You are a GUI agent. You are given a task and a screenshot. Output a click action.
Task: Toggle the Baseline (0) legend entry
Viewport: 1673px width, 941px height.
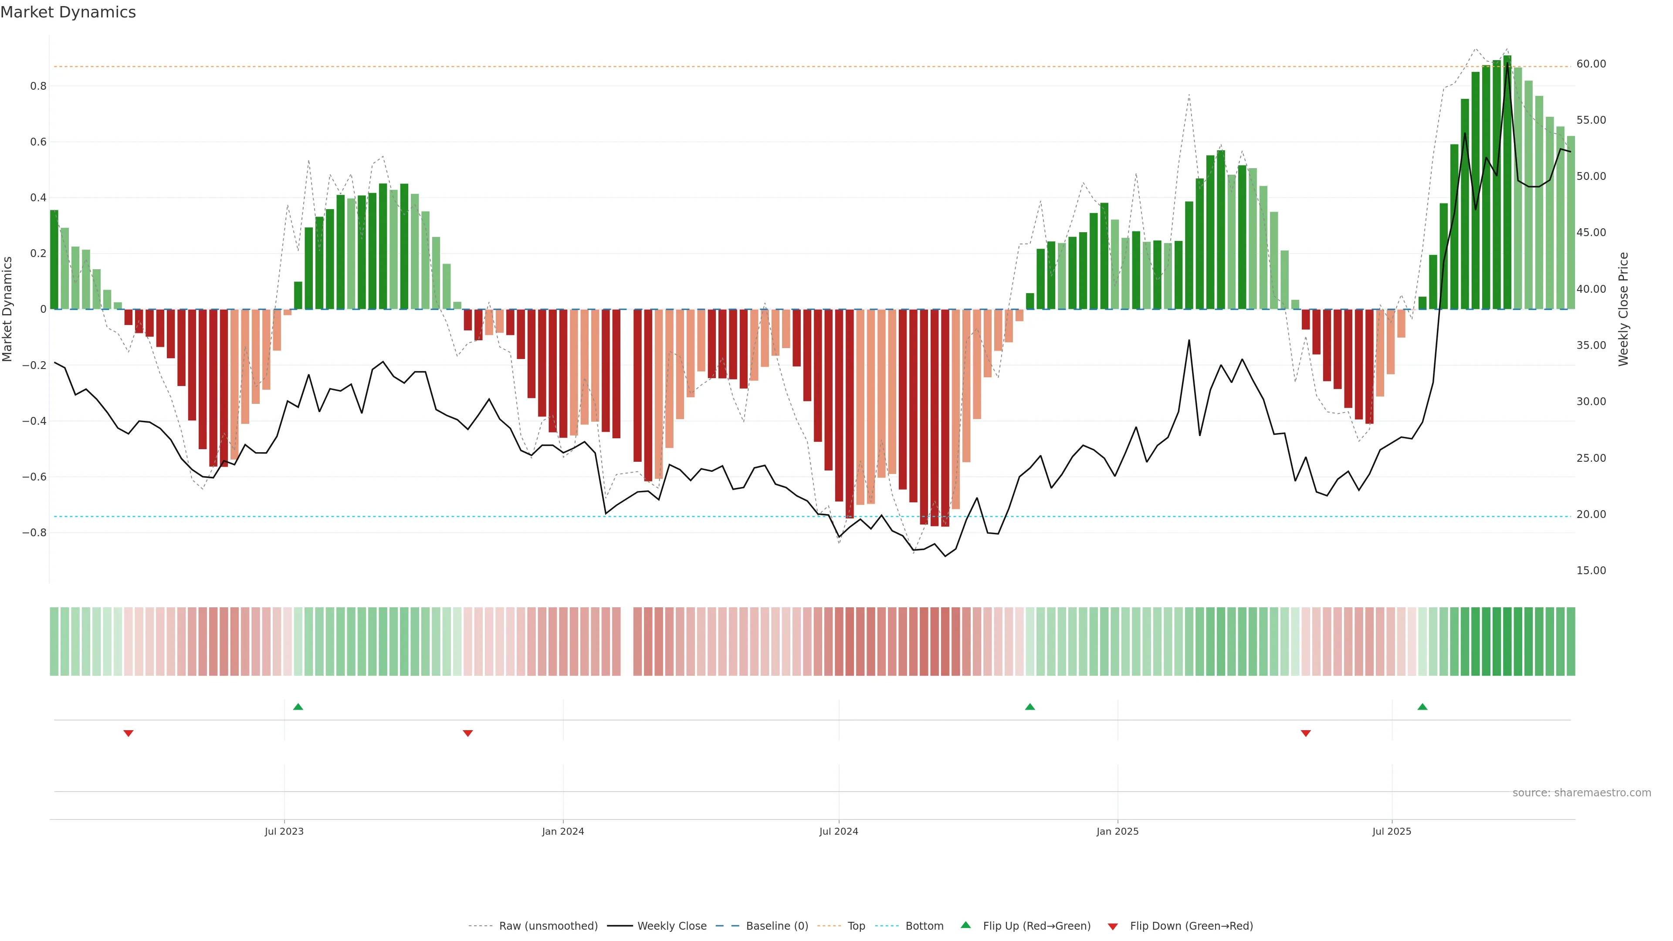coord(777,926)
